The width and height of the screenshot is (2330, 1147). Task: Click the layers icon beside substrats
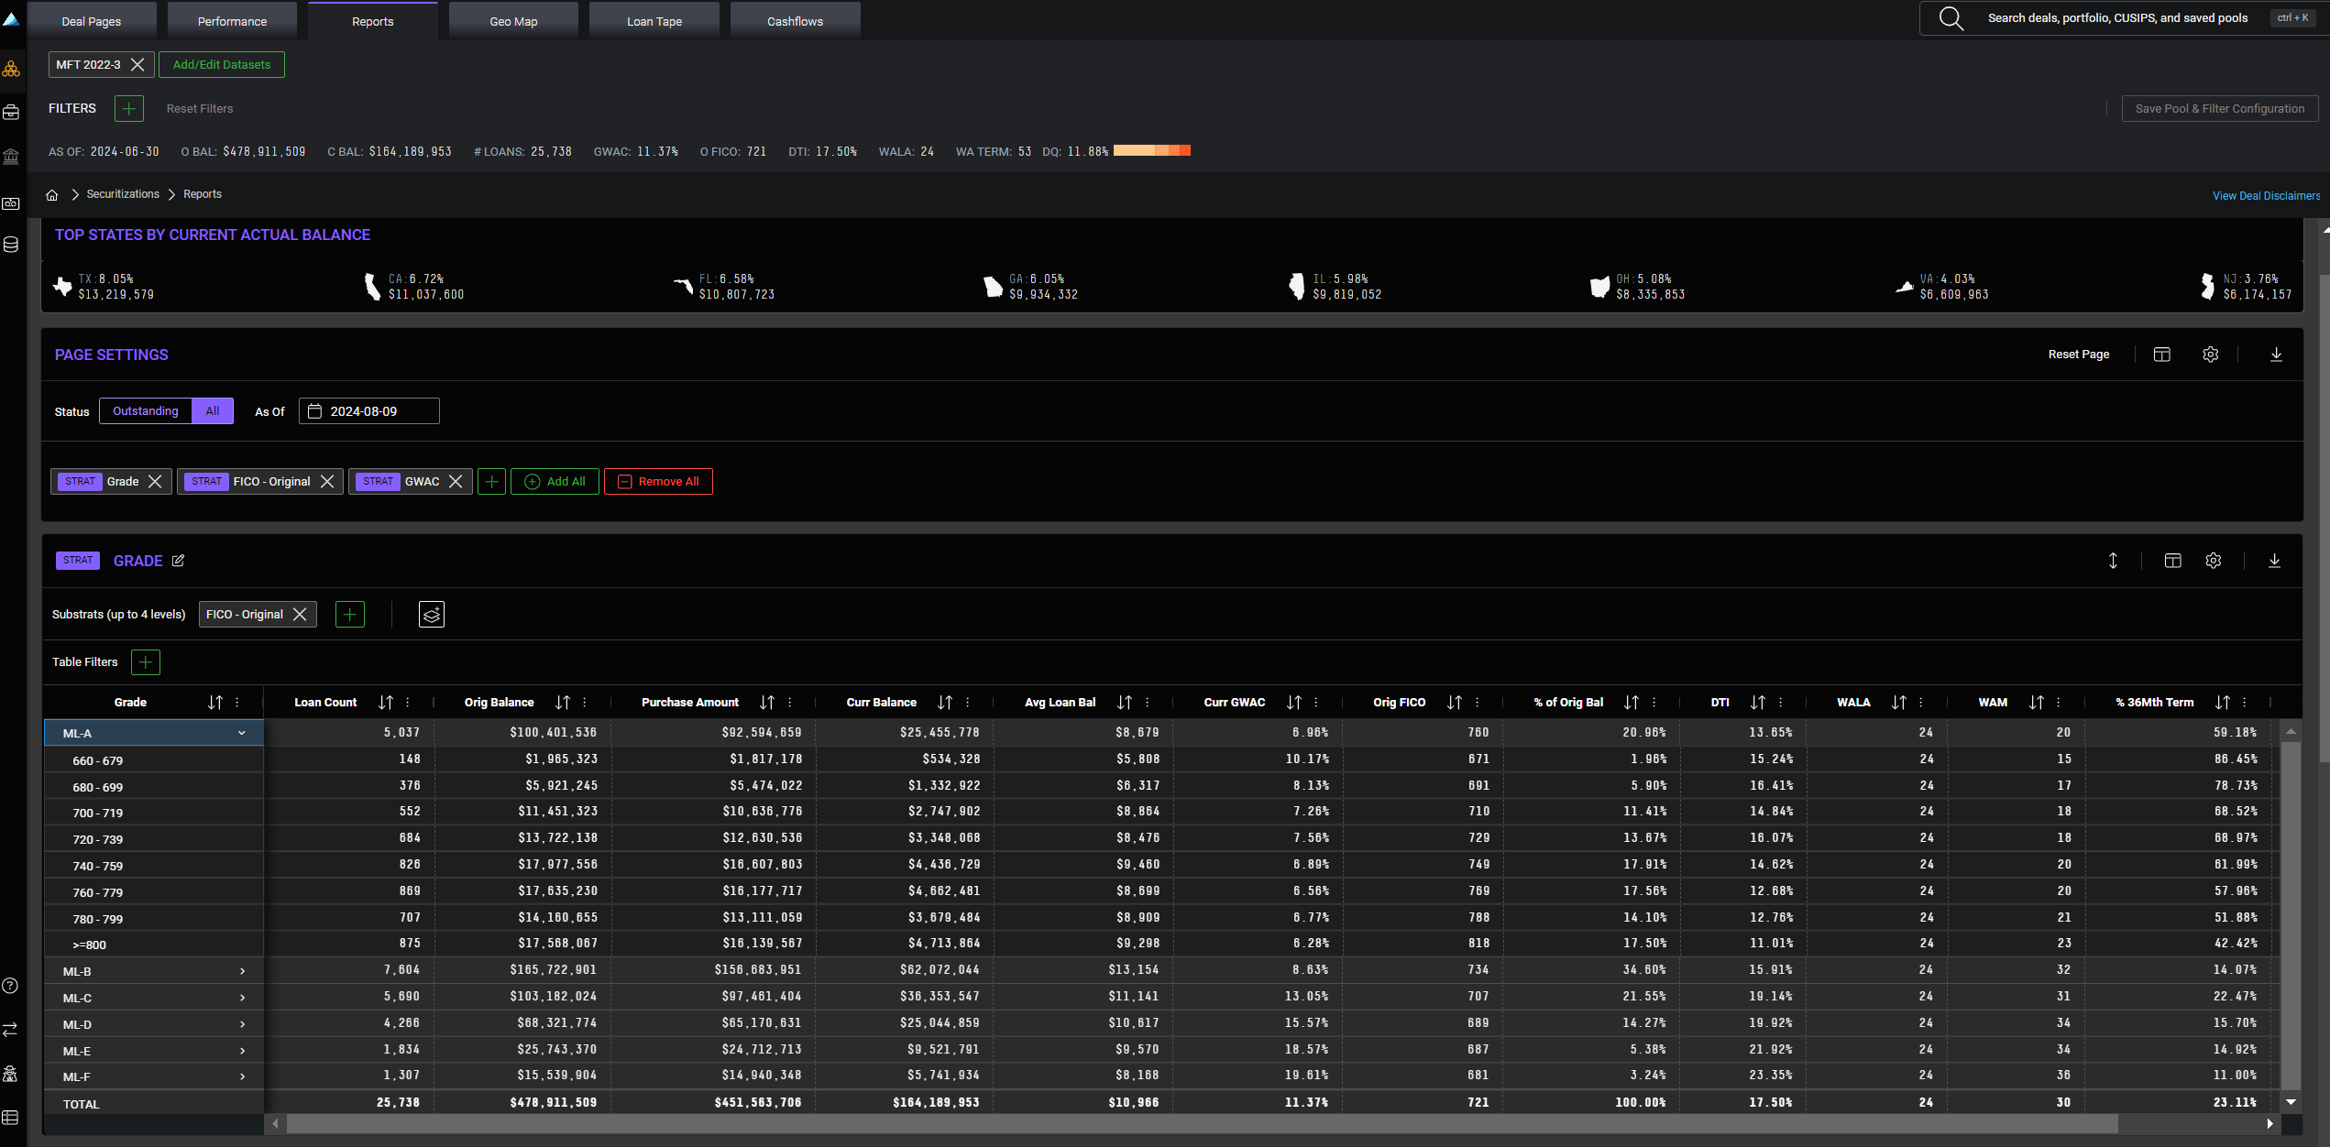point(431,615)
